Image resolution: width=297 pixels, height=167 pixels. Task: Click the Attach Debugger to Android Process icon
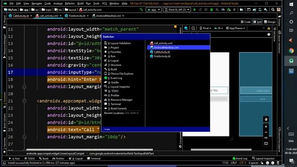pos(229,9)
